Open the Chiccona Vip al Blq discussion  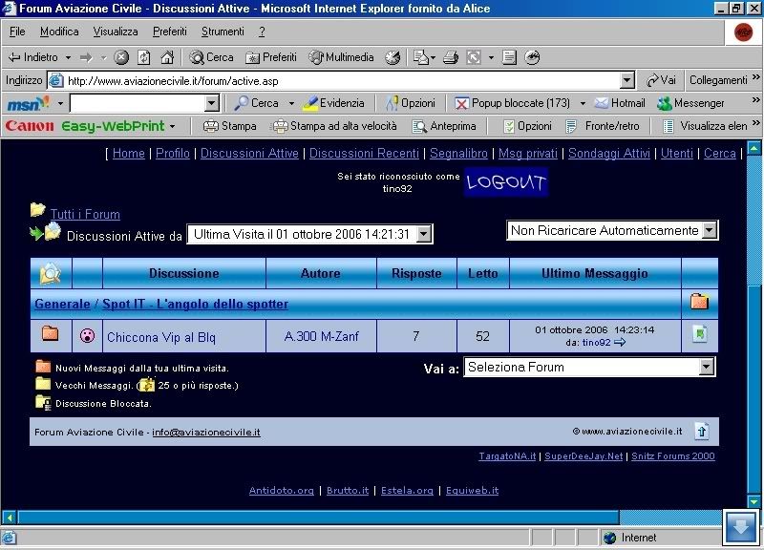point(161,337)
